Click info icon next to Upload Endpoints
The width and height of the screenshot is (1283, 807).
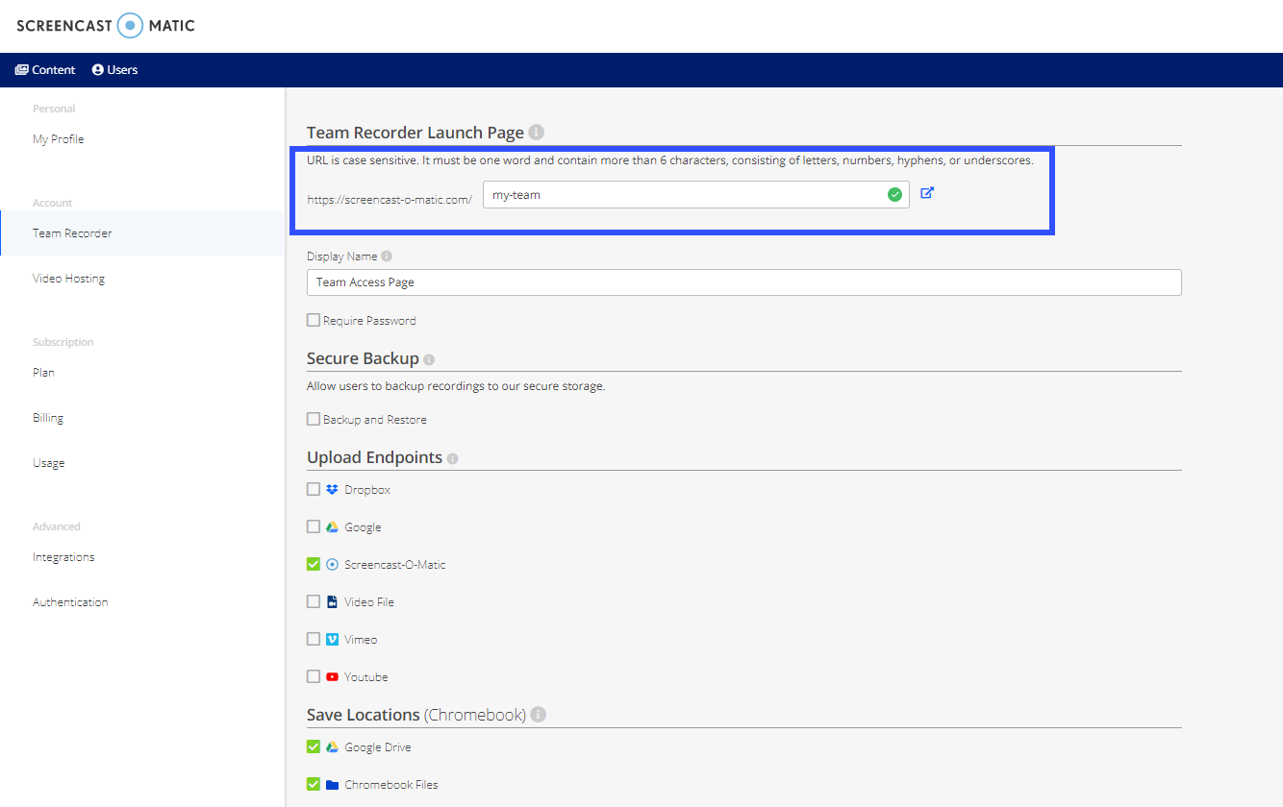(452, 458)
